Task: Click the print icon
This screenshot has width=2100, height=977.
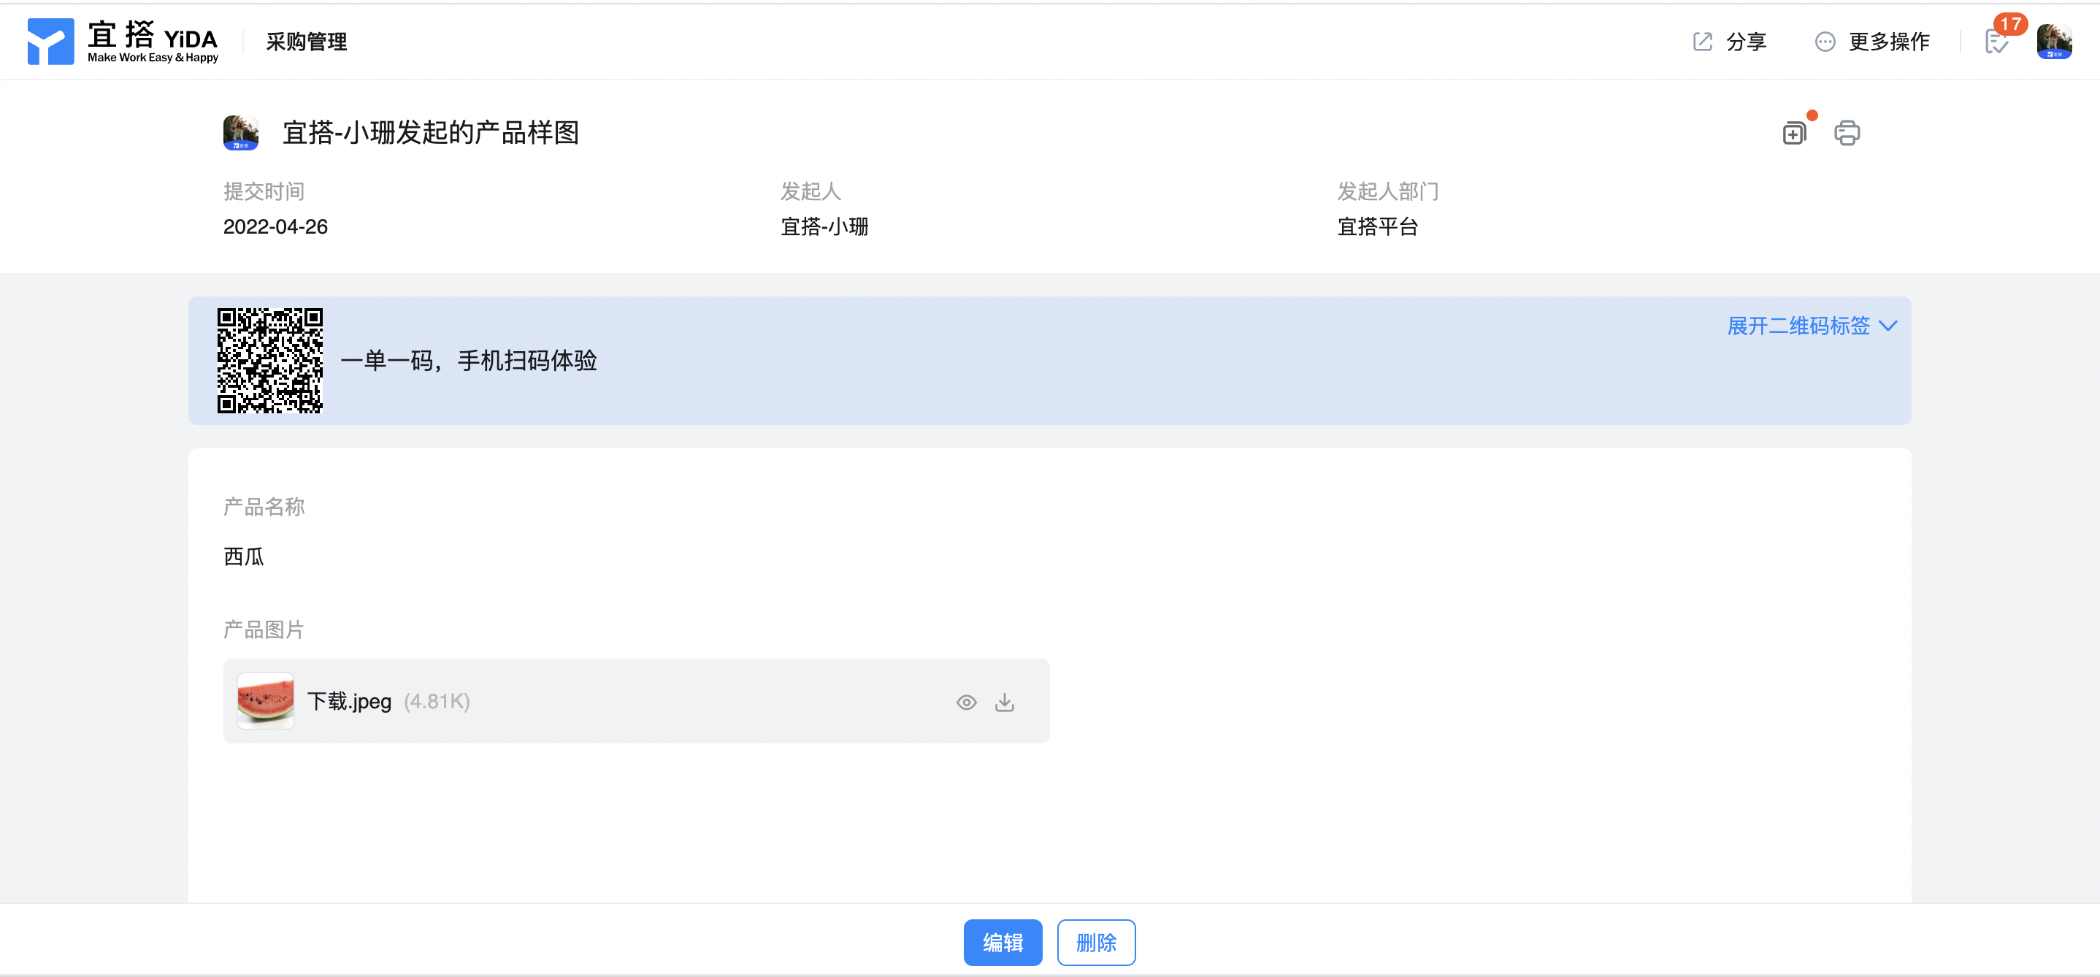Action: coord(1847,133)
